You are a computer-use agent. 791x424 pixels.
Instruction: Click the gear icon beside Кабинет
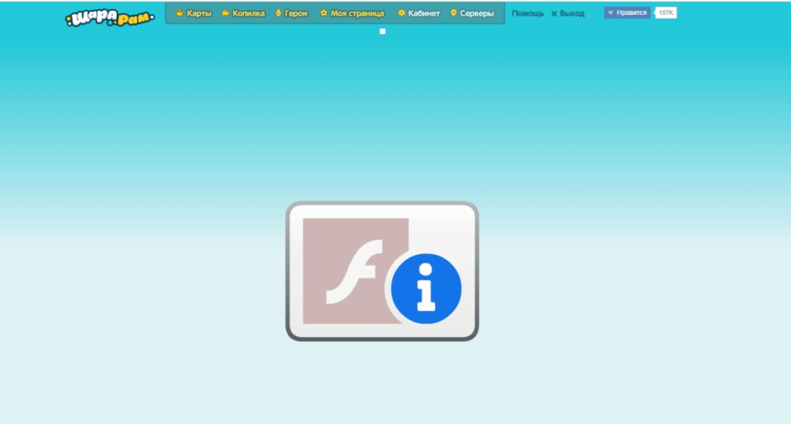click(402, 13)
